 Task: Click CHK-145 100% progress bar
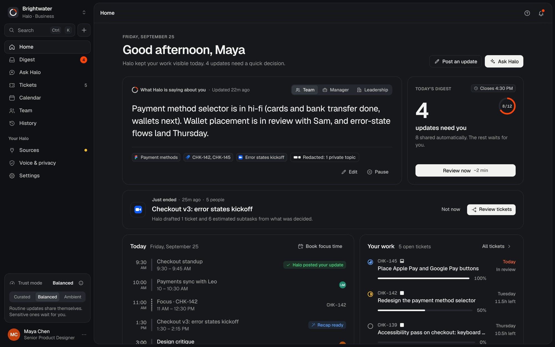pos(423,278)
